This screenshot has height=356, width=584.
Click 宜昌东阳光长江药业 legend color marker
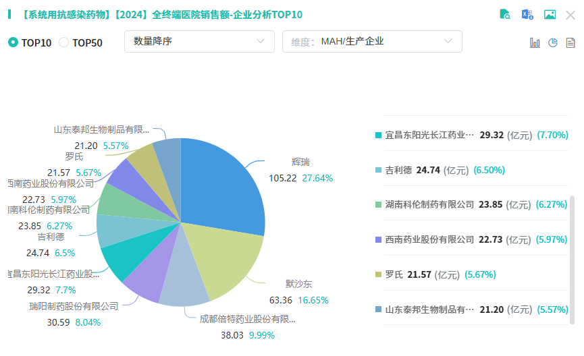point(379,135)
